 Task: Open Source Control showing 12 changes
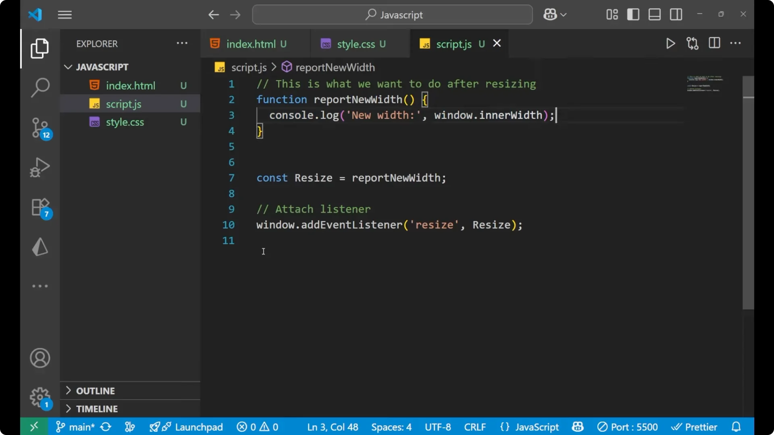pyautogui.click(x=39, y=128)
